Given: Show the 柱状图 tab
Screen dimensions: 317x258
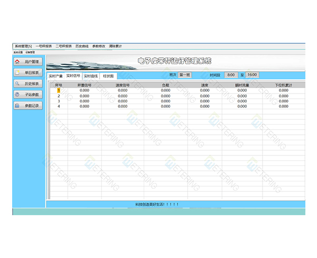Looking at the screenshot, I should point(108,76).
